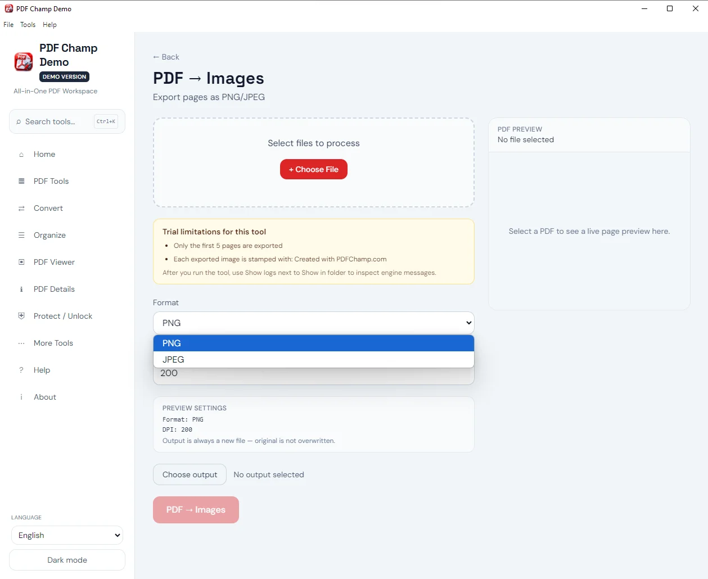Viewport: 708px width, 579px height.
Task: Run the PDF → Images button
Action: [x=196, y=510]
